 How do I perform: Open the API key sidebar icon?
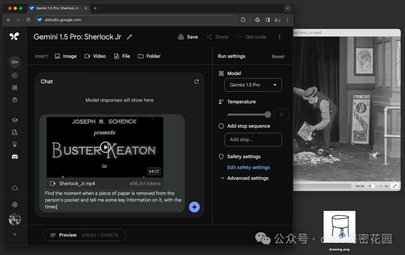pyautogui.click(x=15, y=62)
